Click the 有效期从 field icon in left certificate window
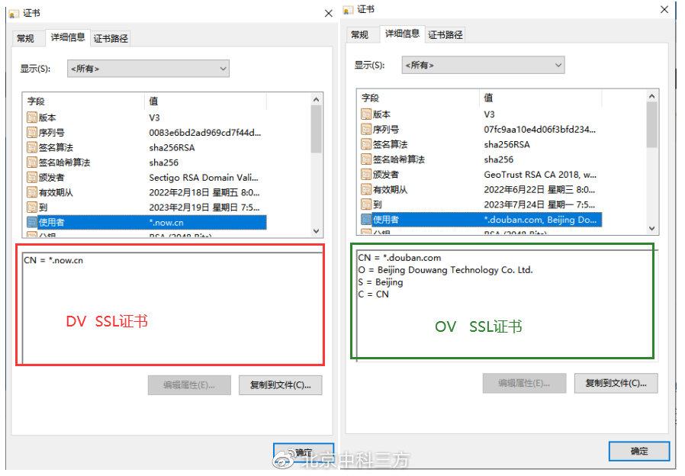 (32, 192)
